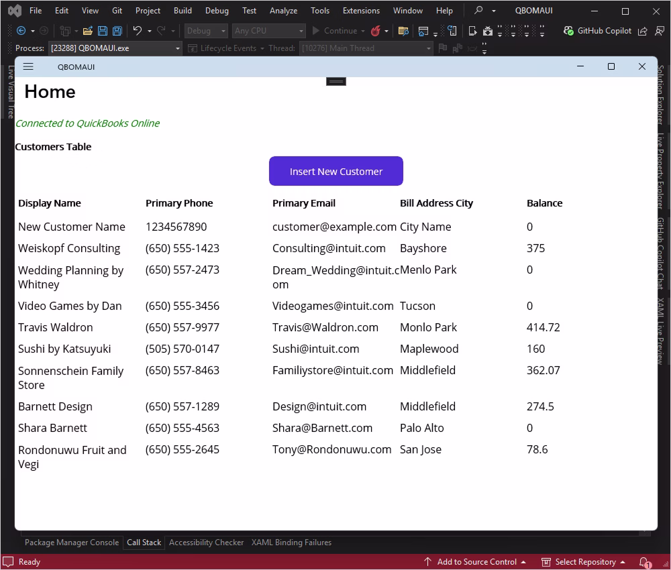Click the Save single-disk icon

pyautogui.click(x=103, y=31)
